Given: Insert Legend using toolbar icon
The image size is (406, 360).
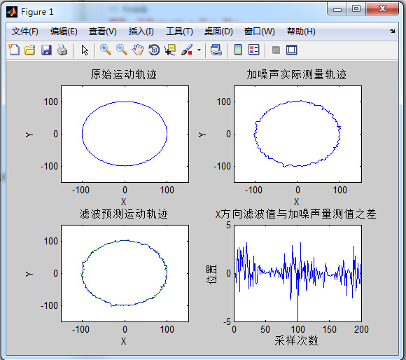Looking at the screenshot, I should [x=253, y=50].
